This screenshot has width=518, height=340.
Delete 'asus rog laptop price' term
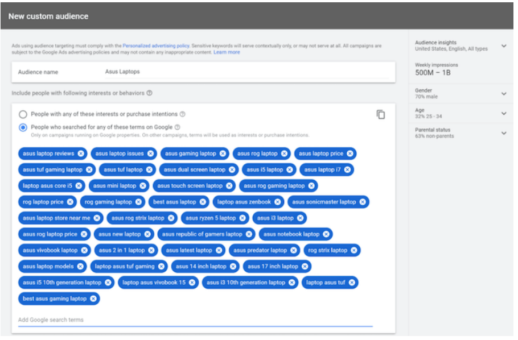[84, 235]
